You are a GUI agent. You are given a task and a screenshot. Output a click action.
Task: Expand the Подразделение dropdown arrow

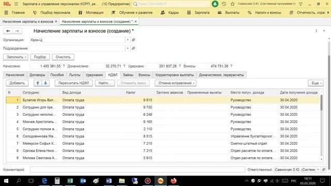[x=128, y=48]
